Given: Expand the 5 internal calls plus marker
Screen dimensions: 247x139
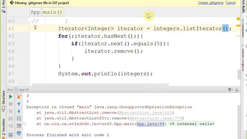Looking at the screenshot, I should tap(25, 124).
